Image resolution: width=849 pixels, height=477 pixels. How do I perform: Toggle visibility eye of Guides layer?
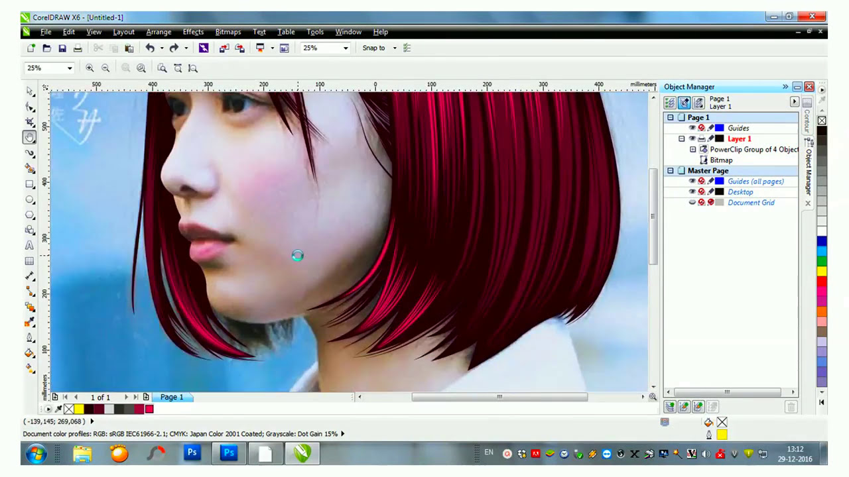point(692,128)
